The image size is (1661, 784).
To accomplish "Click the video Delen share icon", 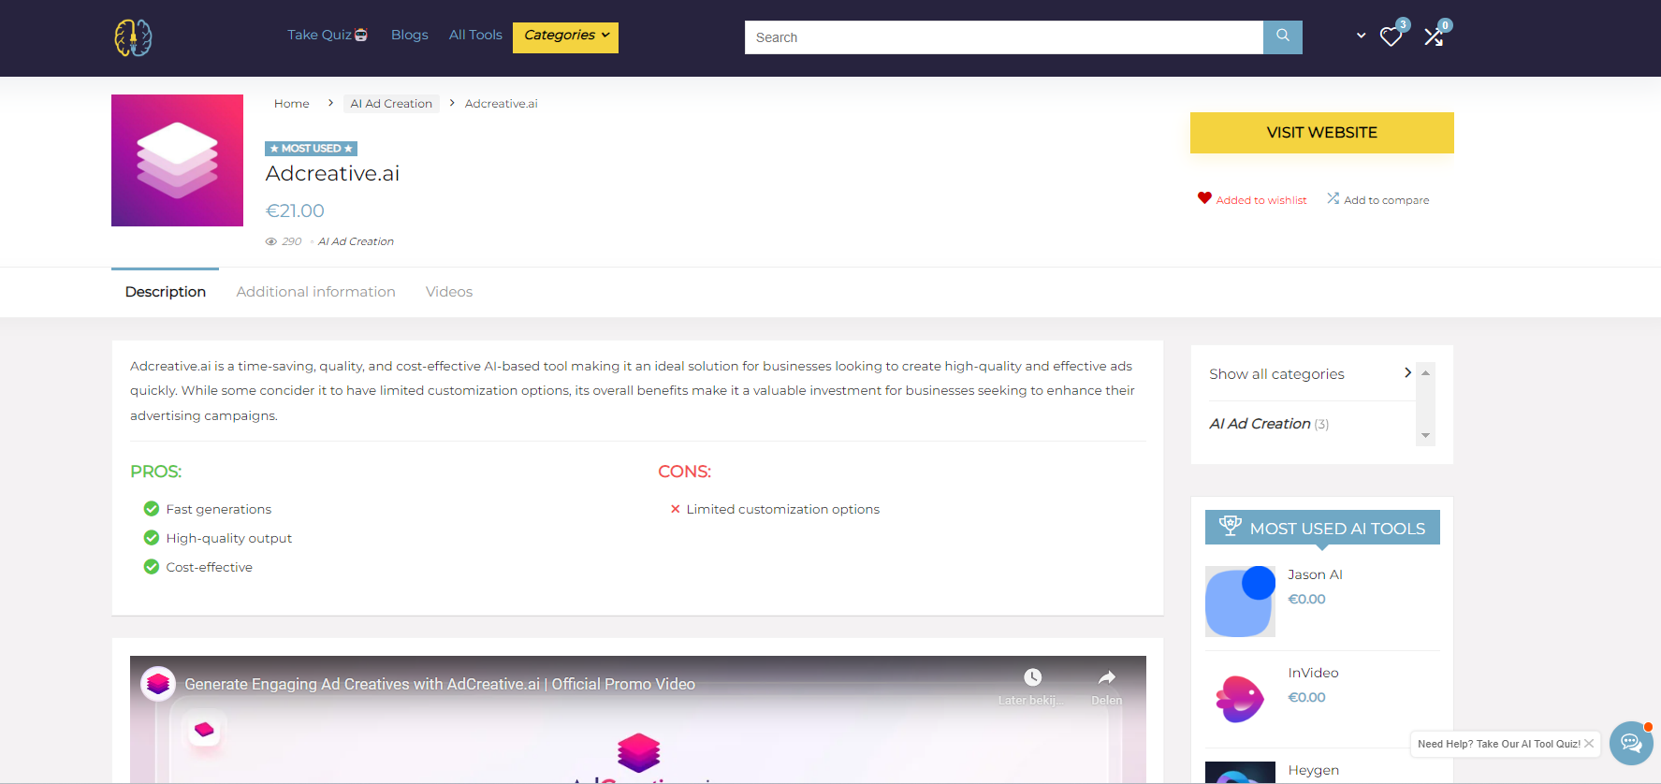I will pos(1106,677).
